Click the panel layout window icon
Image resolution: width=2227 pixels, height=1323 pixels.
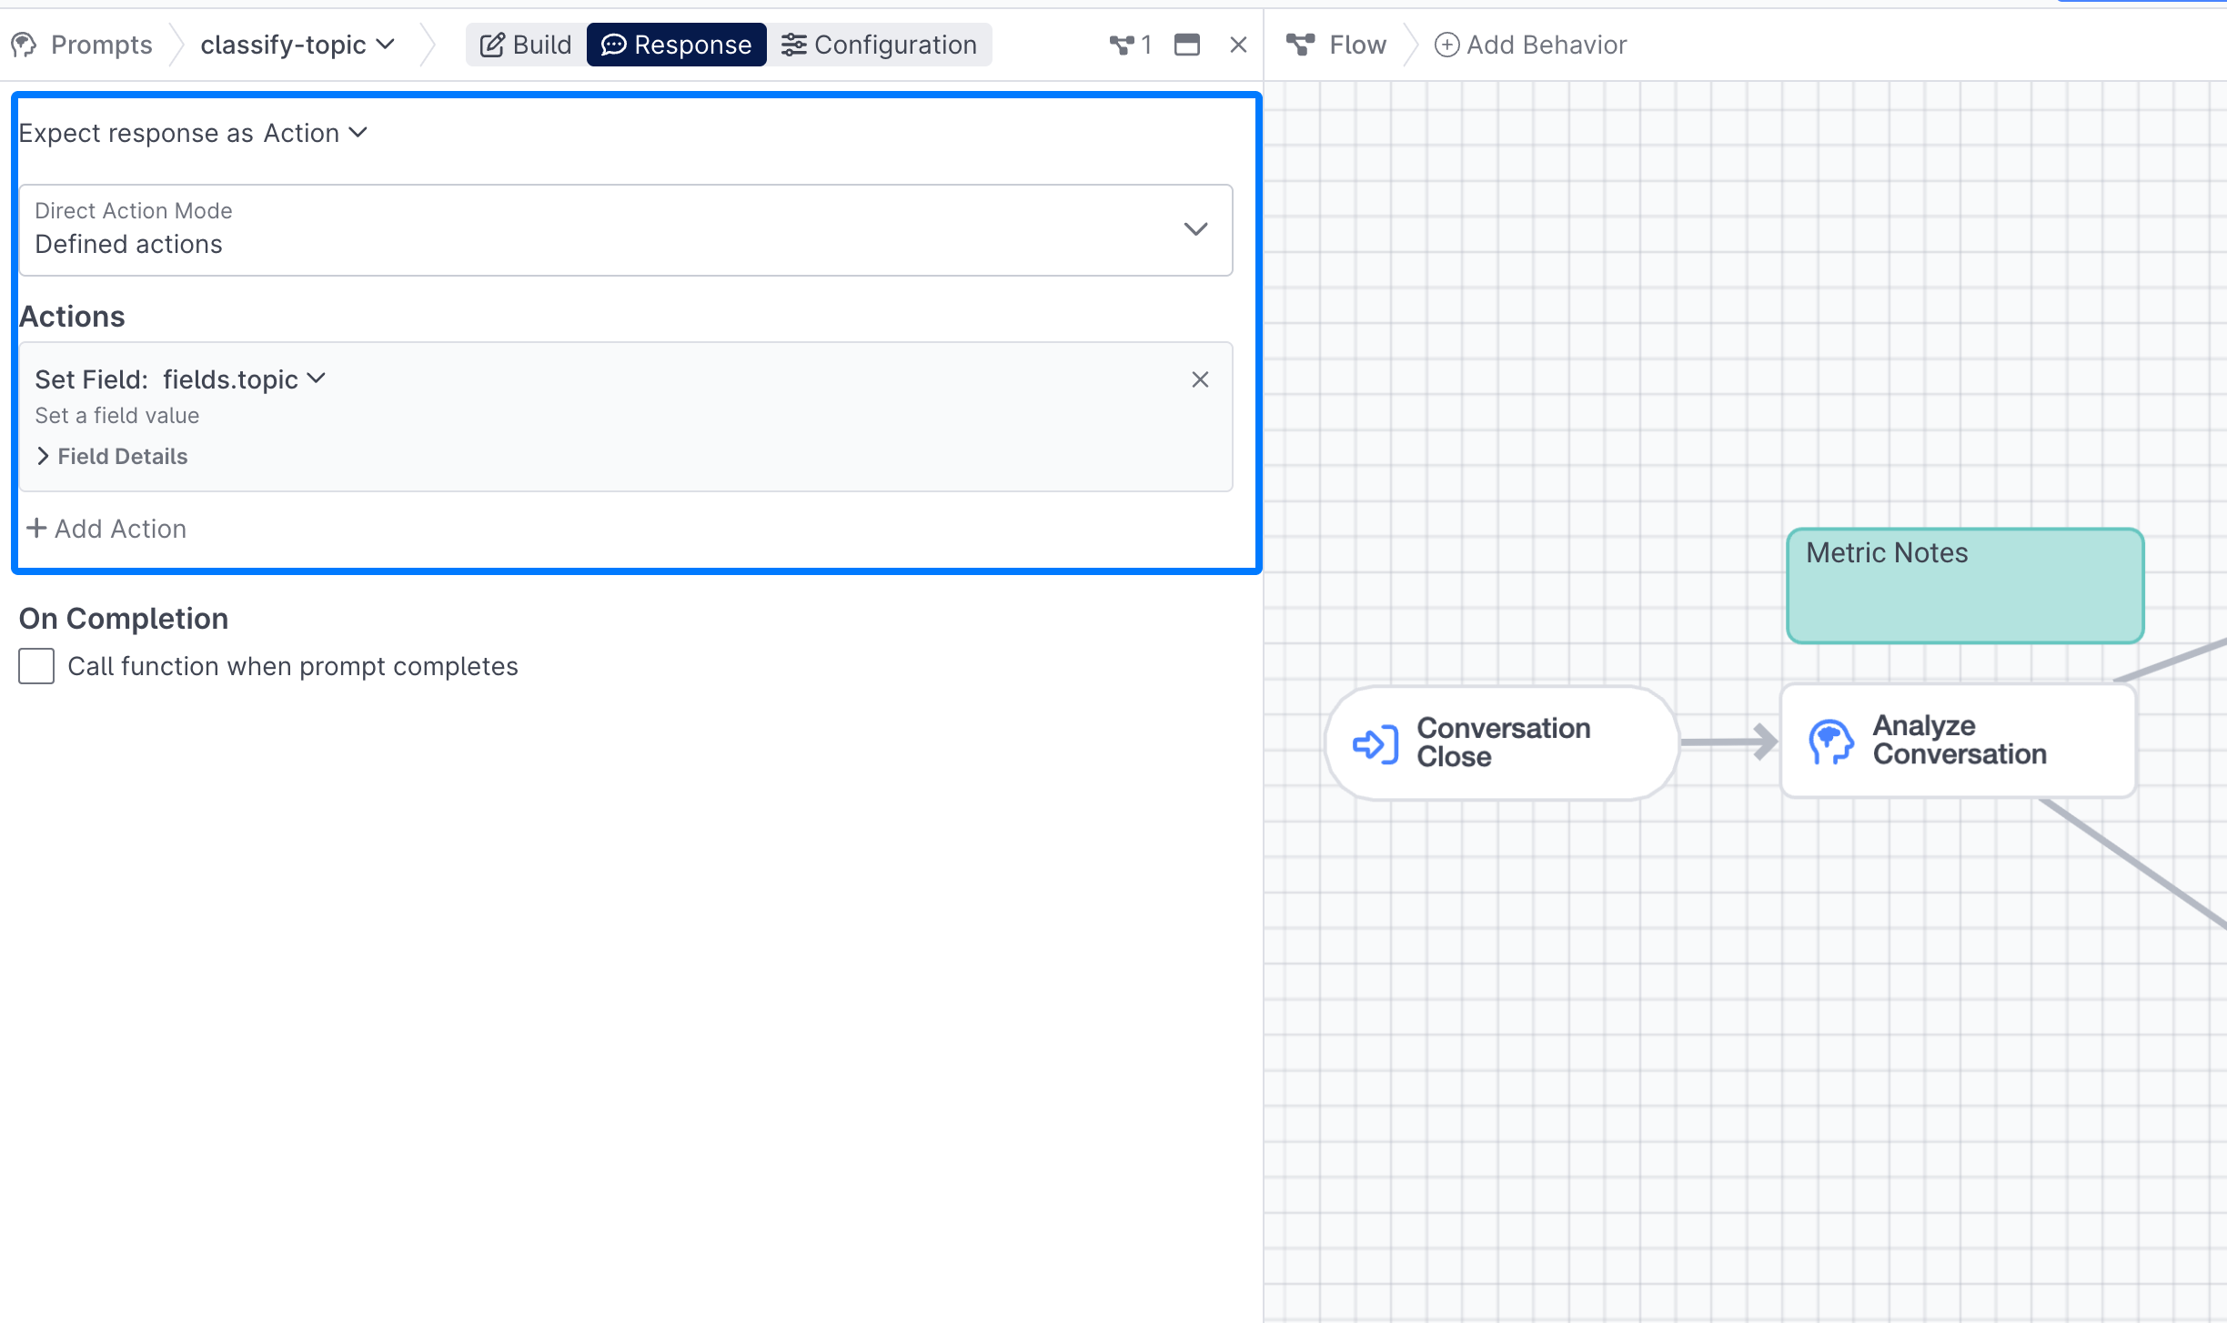1186,45
